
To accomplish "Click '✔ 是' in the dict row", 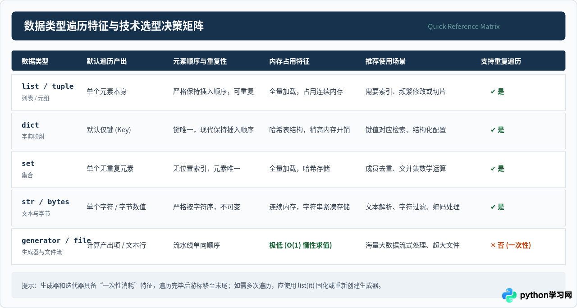I will (497, 130).
